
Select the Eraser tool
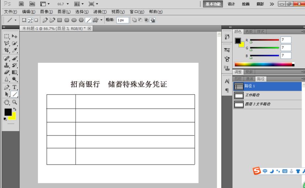click(x=7, y=72)
